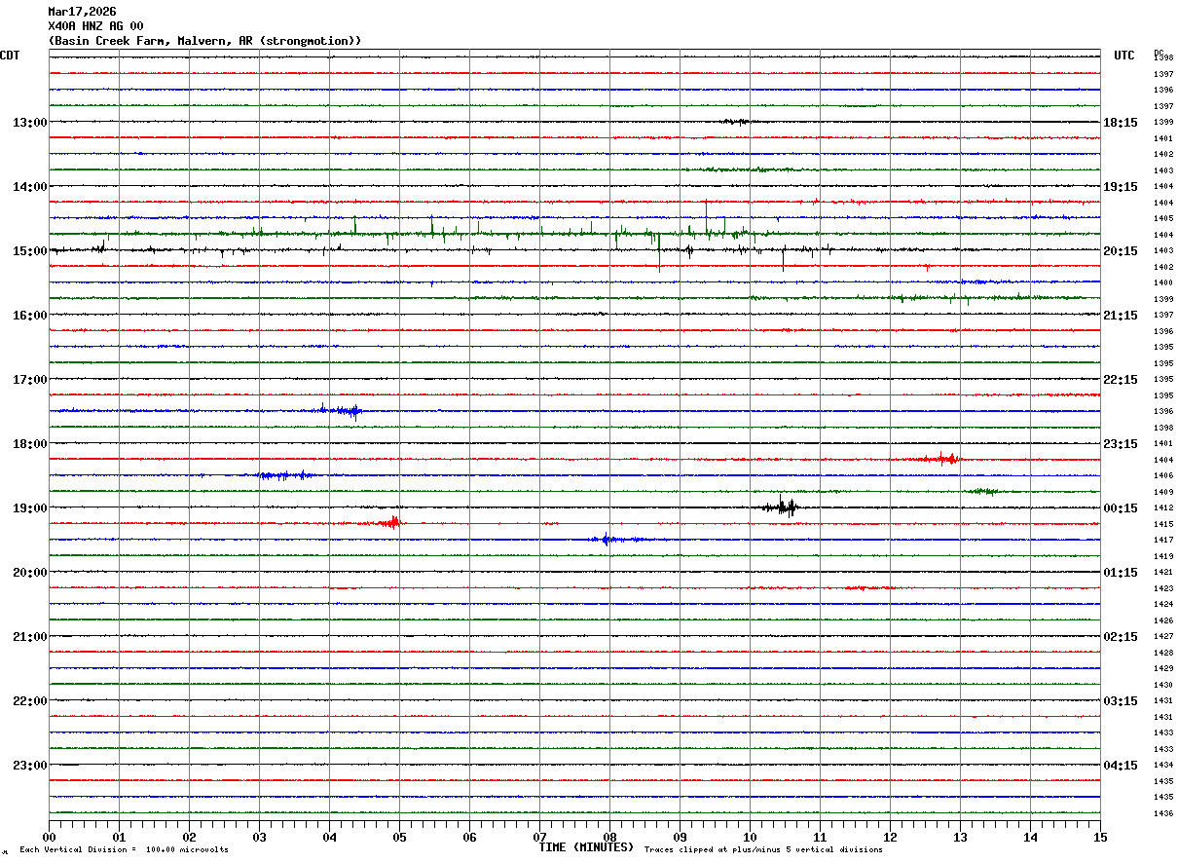The image size is (1178, 863).
Task: Click the DC offset value 1436
Action: point(1162,813)
